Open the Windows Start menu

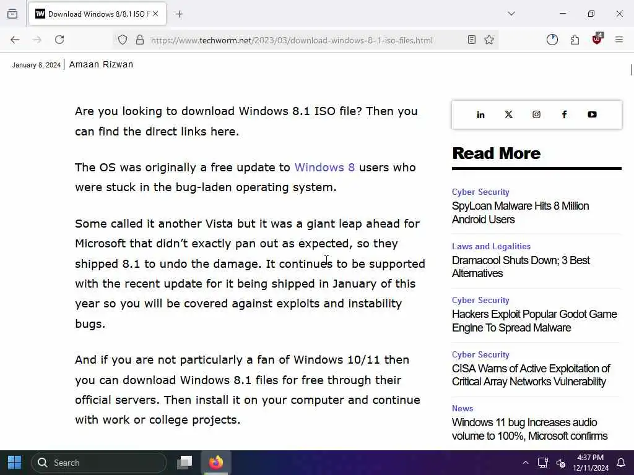[15, 463]
